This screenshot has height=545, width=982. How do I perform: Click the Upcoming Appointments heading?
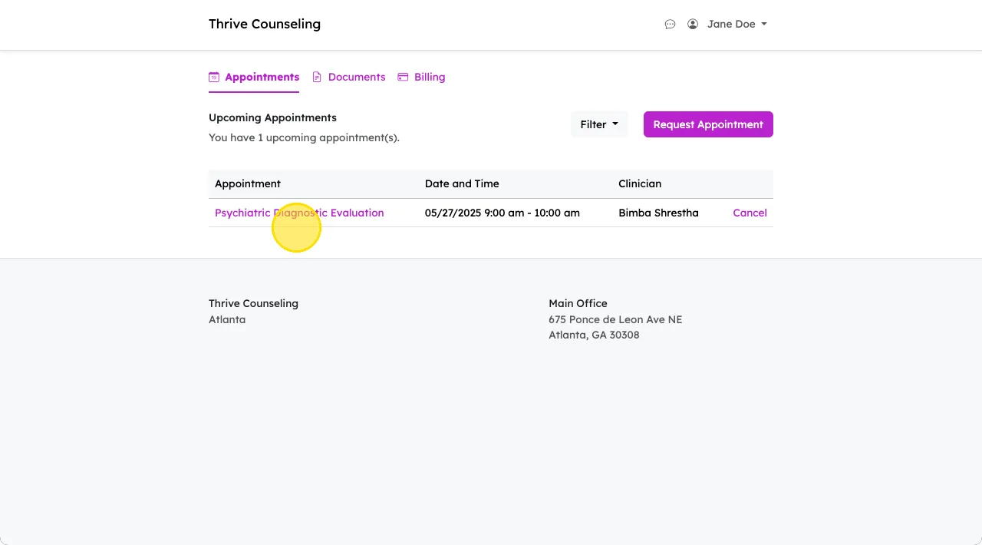272,118
